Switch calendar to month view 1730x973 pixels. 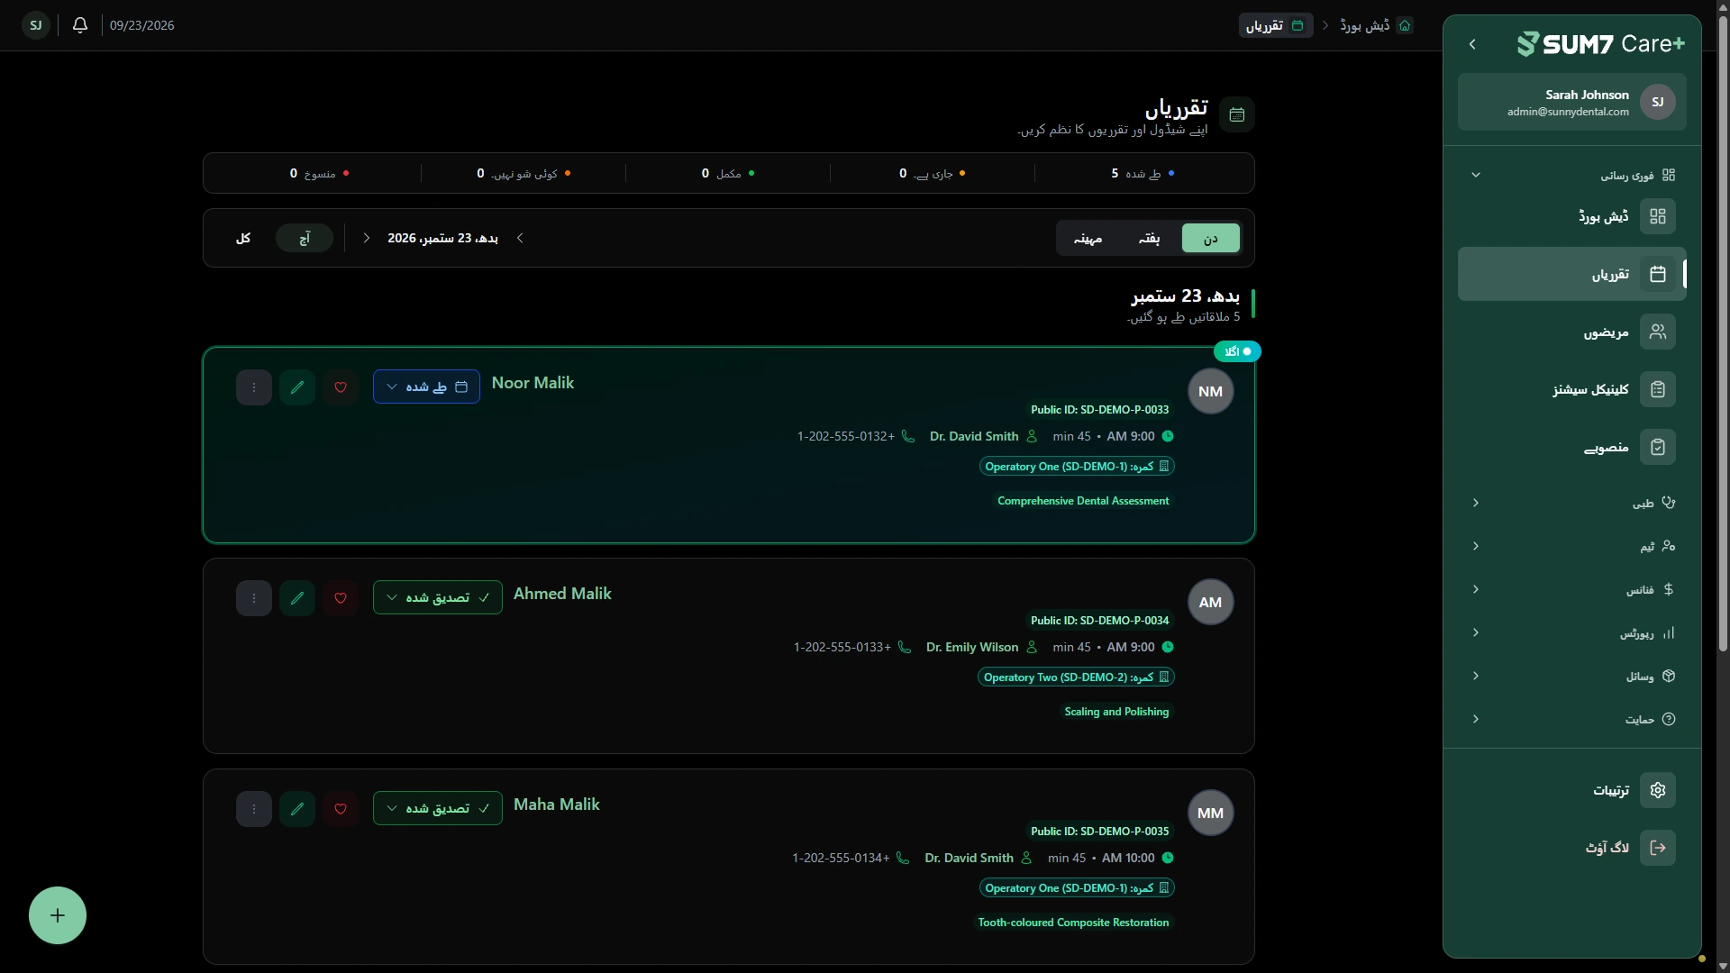[x=1088, y=238]
